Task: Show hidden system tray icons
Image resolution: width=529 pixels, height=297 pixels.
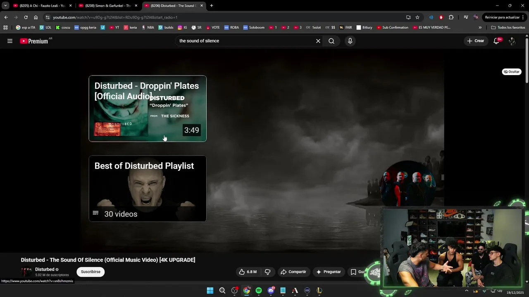Action: pos(467,290)
